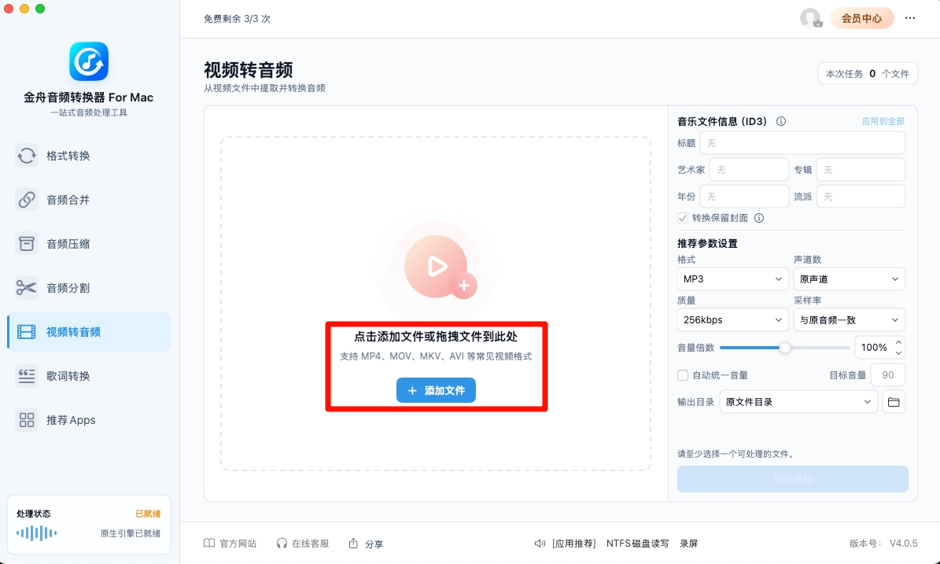Click the app logo in the sidebar
The width and height of the screenshot is (940, 564).
[x=89, y=61]
